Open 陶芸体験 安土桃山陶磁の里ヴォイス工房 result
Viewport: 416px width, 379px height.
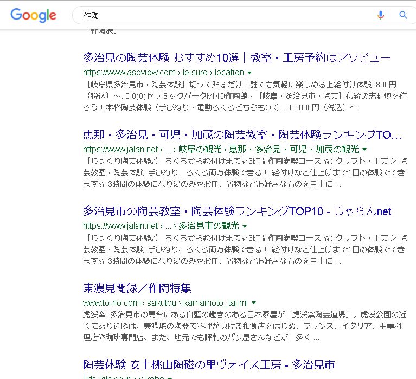click(x=209, y=365)
